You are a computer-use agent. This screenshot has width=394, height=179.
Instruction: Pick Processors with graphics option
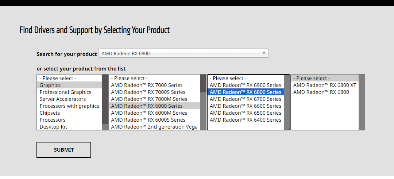[x=69, y=106]
